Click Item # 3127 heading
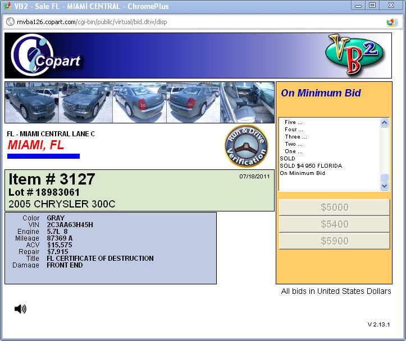 52,179
